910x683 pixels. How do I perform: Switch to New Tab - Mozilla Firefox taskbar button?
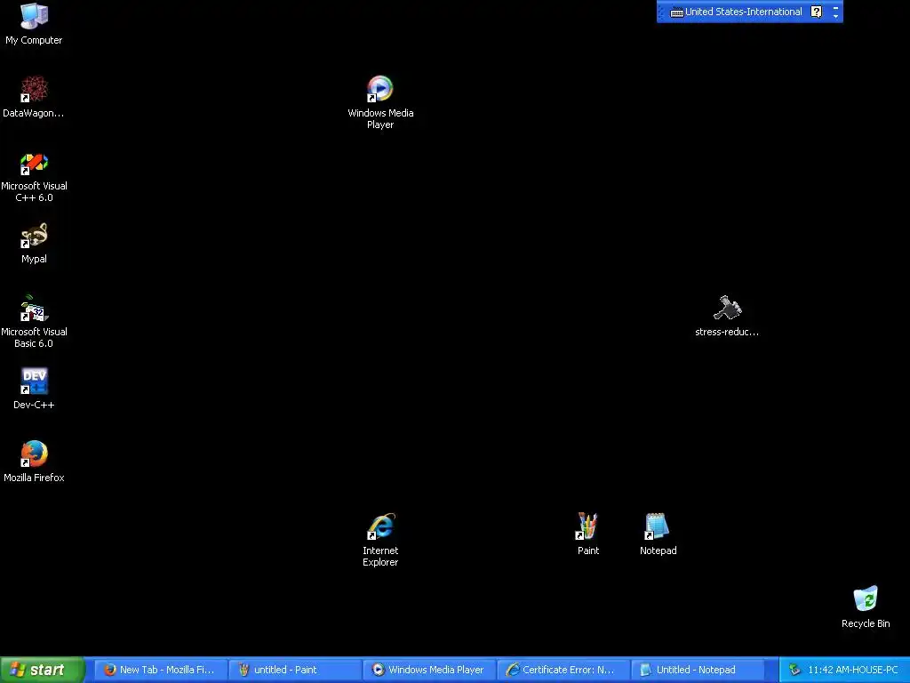(160, 670)
